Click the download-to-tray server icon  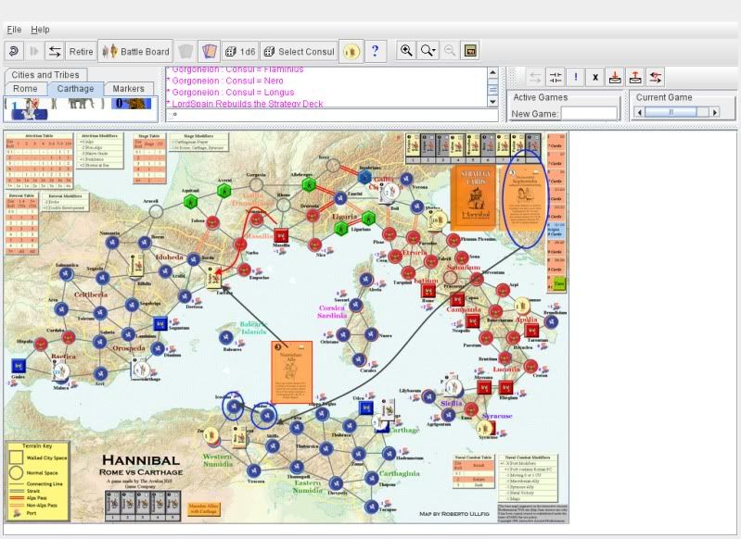[x=615, y=78]
